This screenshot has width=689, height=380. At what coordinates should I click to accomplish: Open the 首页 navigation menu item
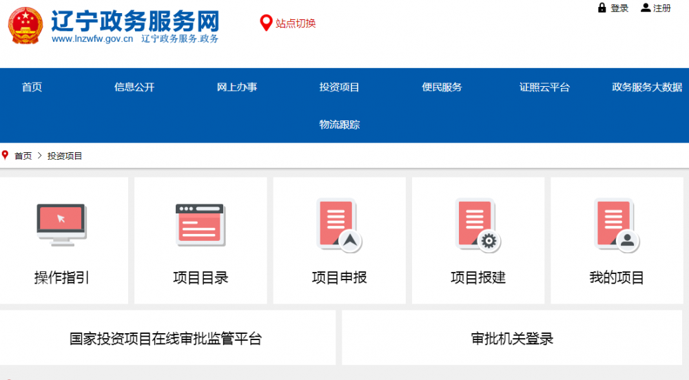(x=32, y=87)
